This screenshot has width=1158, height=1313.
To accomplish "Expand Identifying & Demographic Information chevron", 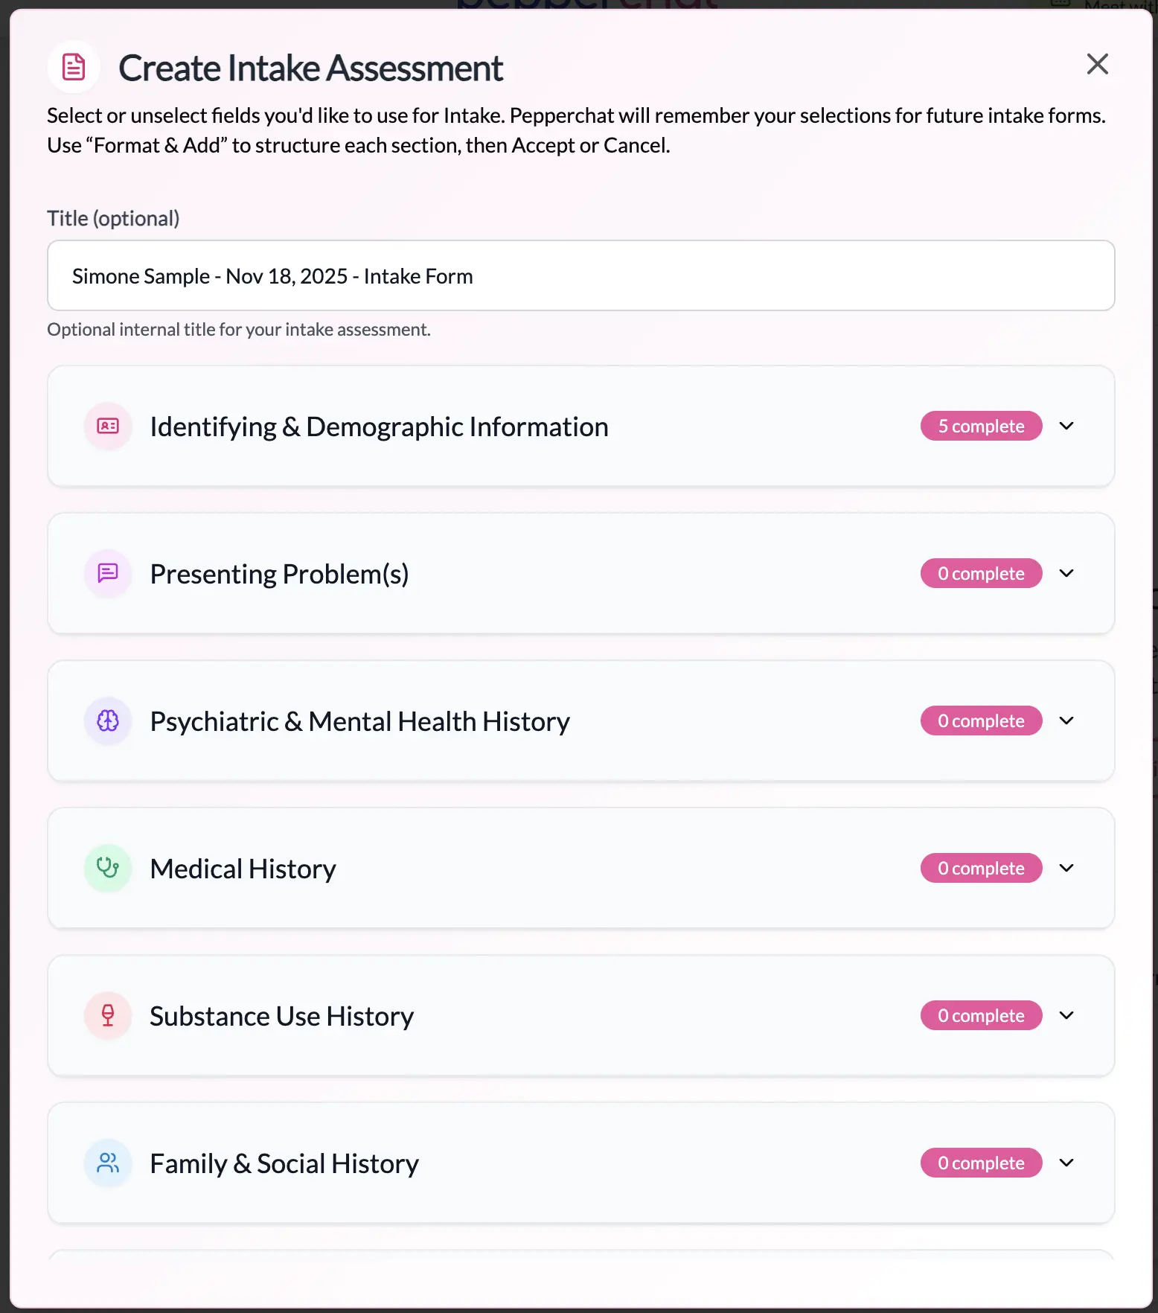I will (x=1066, y=426).
